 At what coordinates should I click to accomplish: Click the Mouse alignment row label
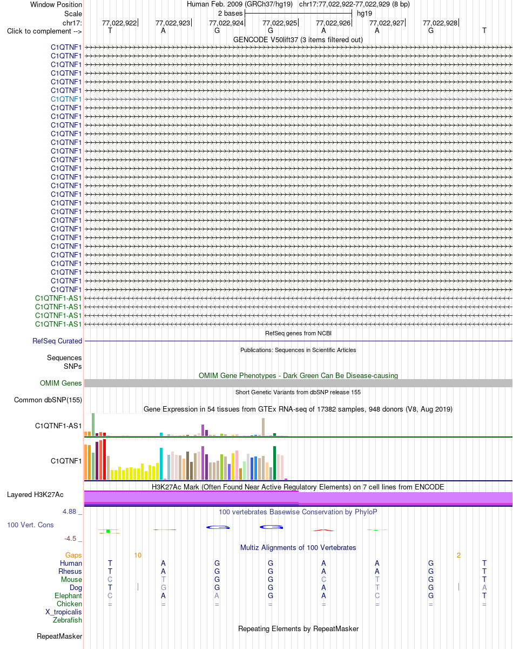pyautogui.click(x=71, y=580)
